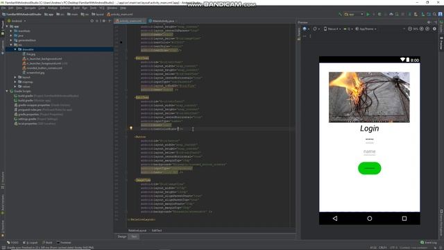Viewport: 444px width, 250px height.
Task: Select ic_launcher_background.xml file
Action: point(42,58)
